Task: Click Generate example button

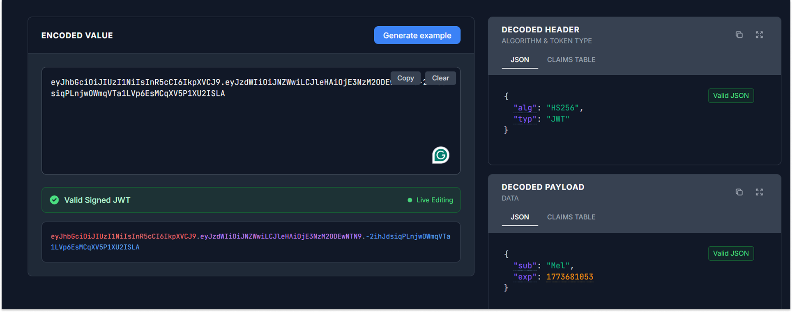Action: click(417, 35)
